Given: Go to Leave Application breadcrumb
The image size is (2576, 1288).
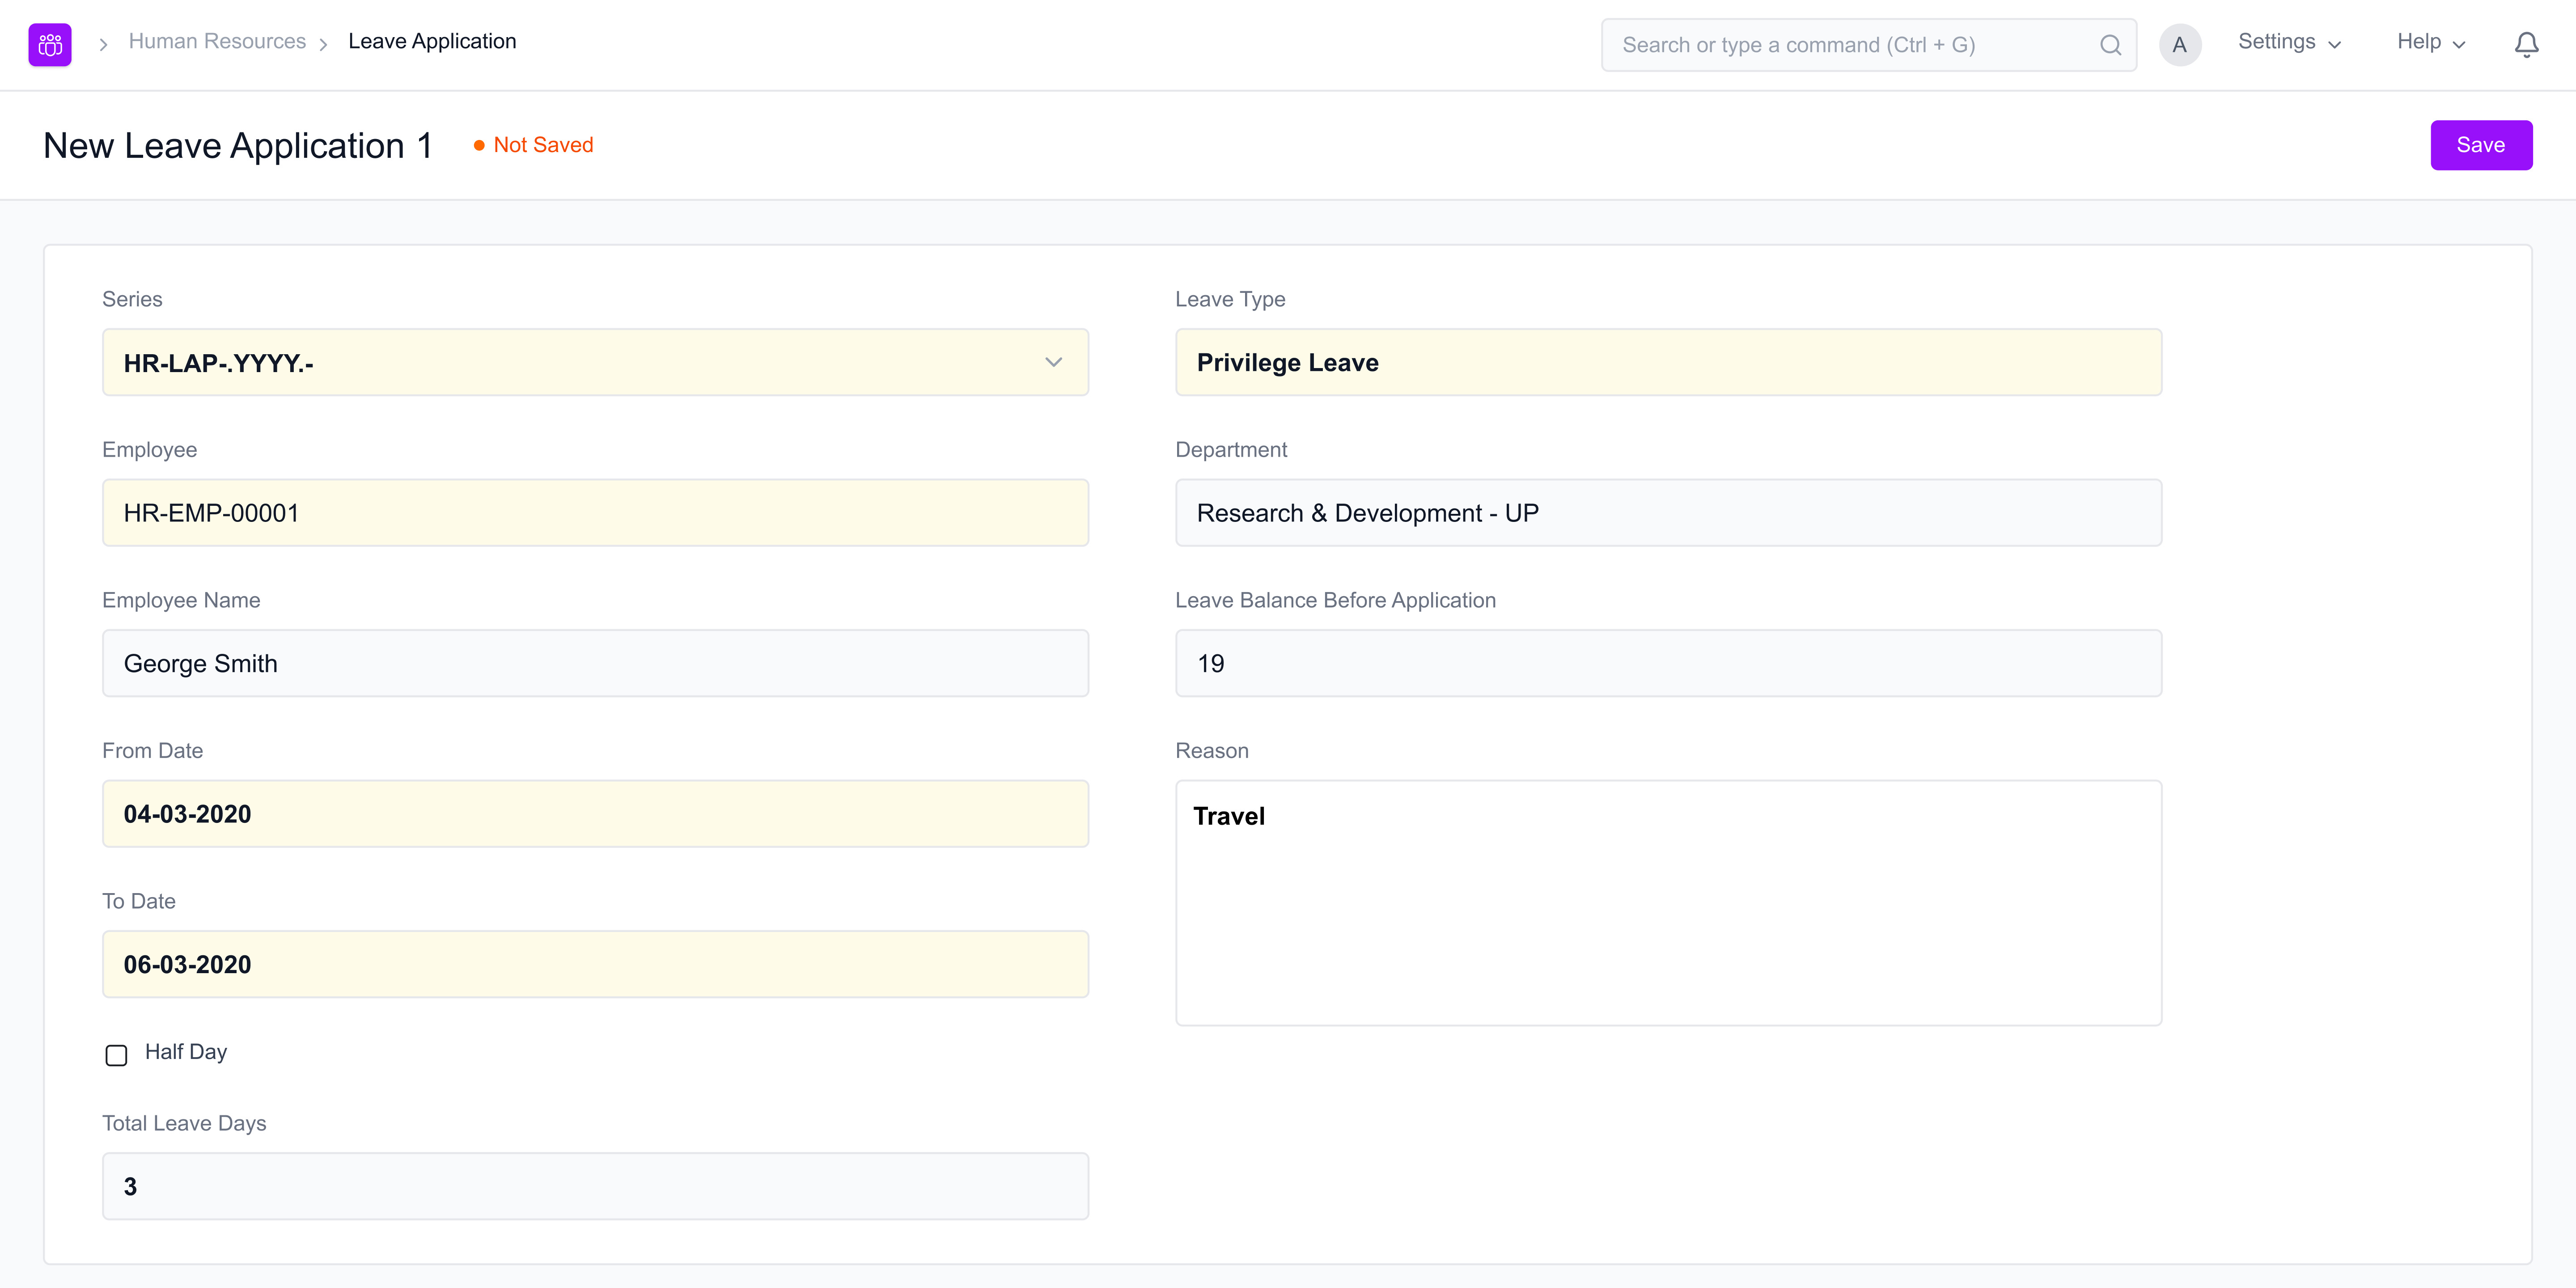Looking at the screenshot, I should click(x=432, y=41).
